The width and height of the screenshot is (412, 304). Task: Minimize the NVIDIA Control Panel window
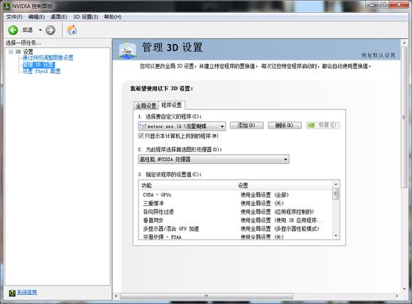[372, 4]
